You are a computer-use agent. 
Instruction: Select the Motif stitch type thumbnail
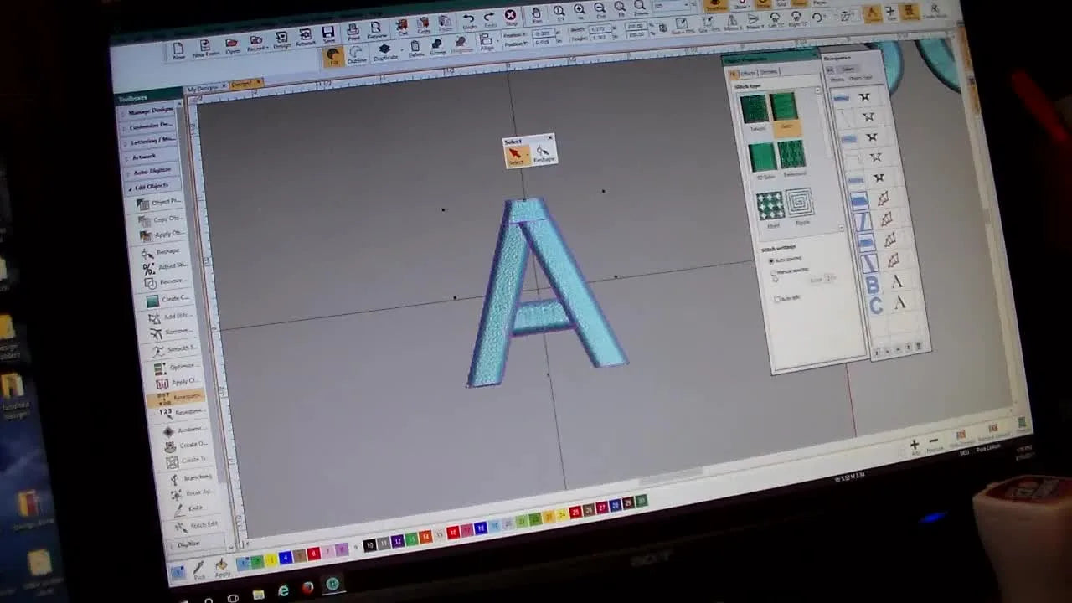(770, 208)
